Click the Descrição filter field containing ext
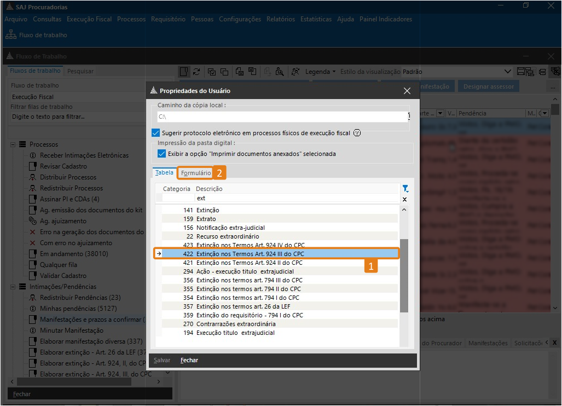The width and height of the screenshot is (562, 406). [296, 198]
